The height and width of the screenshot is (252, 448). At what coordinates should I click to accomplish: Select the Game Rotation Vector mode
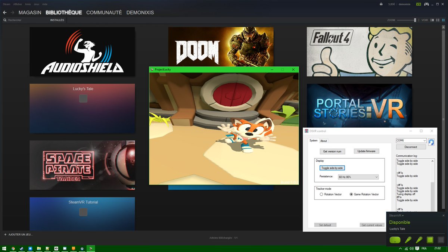click(x=364, y=194)
